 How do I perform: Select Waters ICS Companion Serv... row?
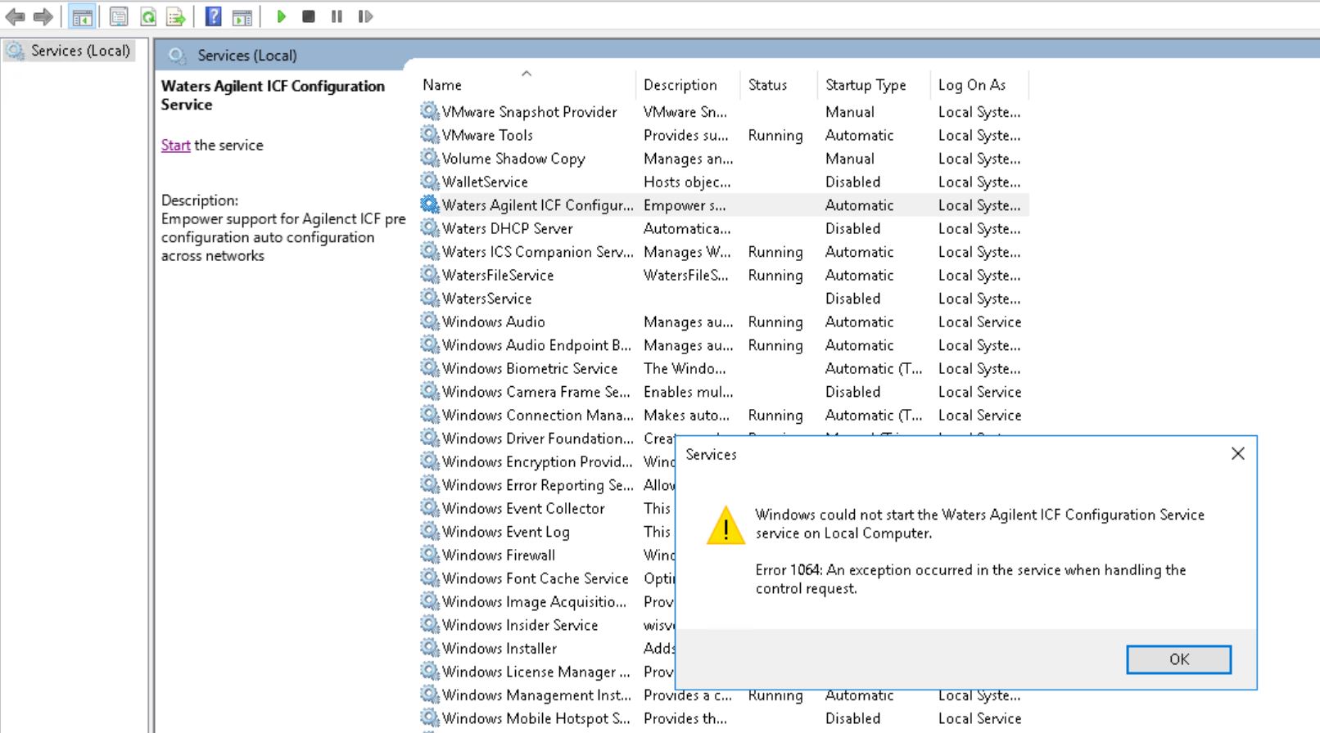click(x=723, y=252)
